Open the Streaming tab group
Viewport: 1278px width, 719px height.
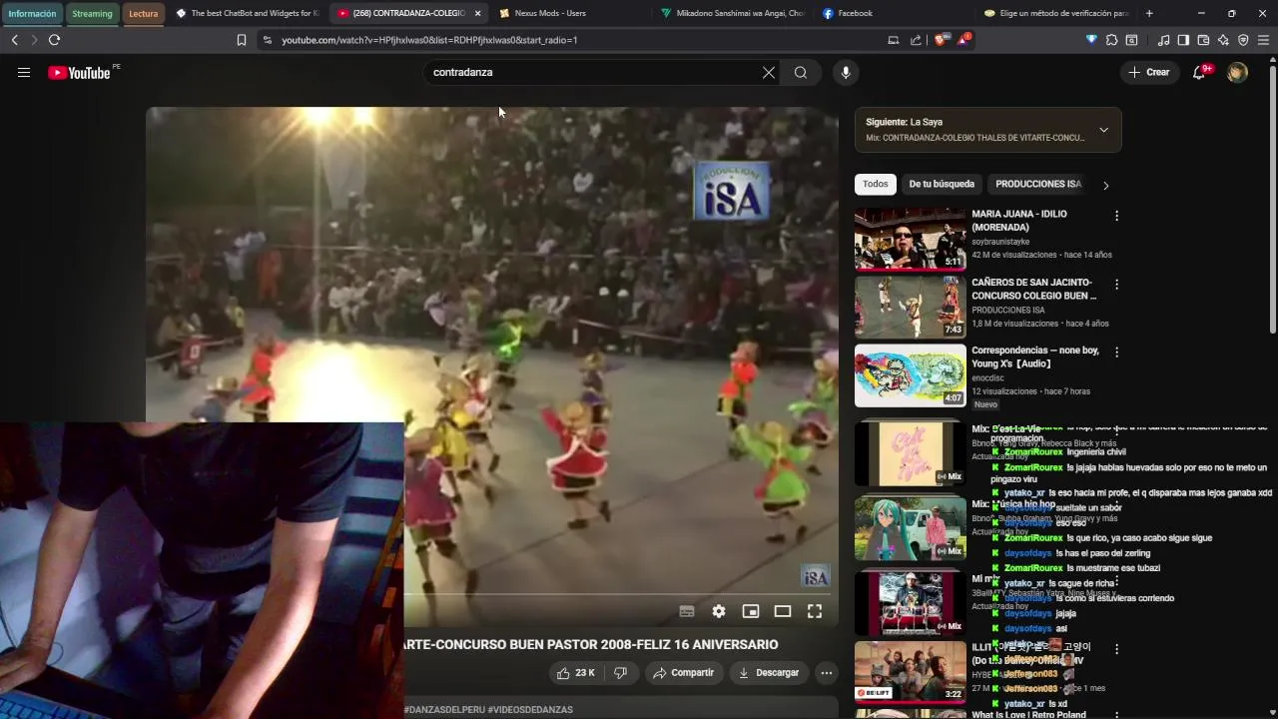pos(92,13)
